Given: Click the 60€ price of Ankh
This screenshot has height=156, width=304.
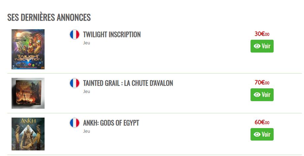Looking at the screenshot, I should (x=262, y=122).
